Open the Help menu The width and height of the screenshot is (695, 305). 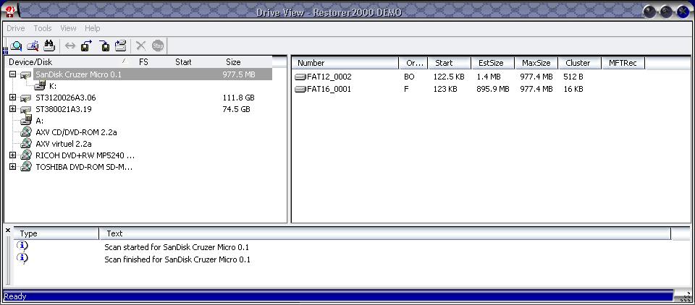pyautogui.click(x=92, y=28)
